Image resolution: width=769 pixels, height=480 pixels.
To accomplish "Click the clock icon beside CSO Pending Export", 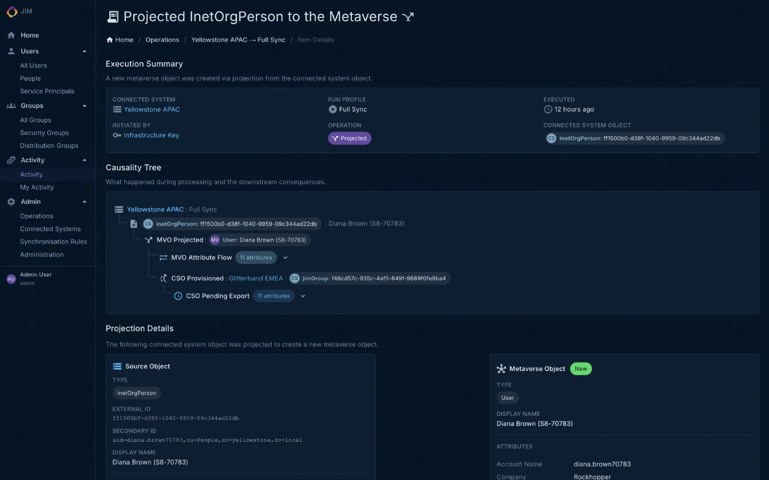I will coord(178,296).
